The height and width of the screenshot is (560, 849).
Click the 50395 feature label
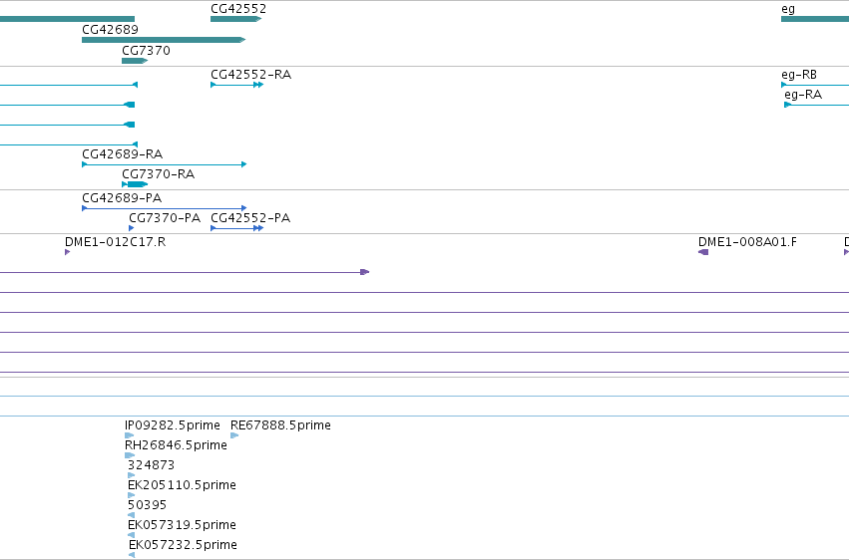pos(148,505)
